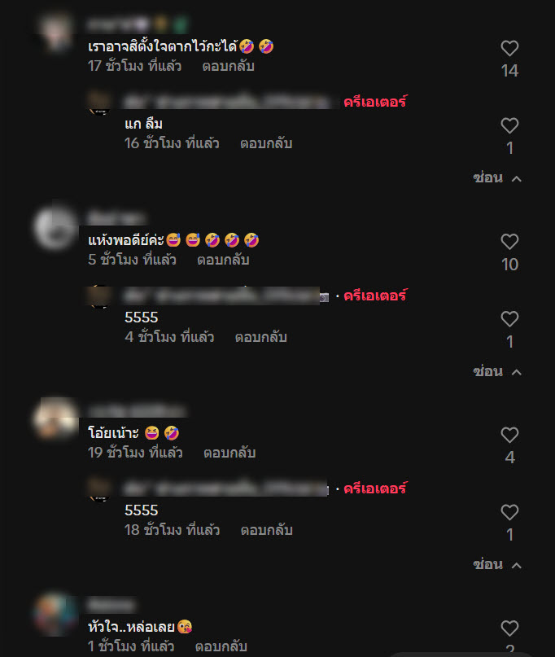Like the comment "แห้งพอดีย์ค่ะ"
555x657 pixels.
(x=509, y=242)
